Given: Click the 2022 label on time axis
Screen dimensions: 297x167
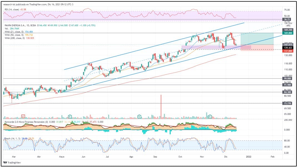Looking at the screenshot, I should coord(248,157).
